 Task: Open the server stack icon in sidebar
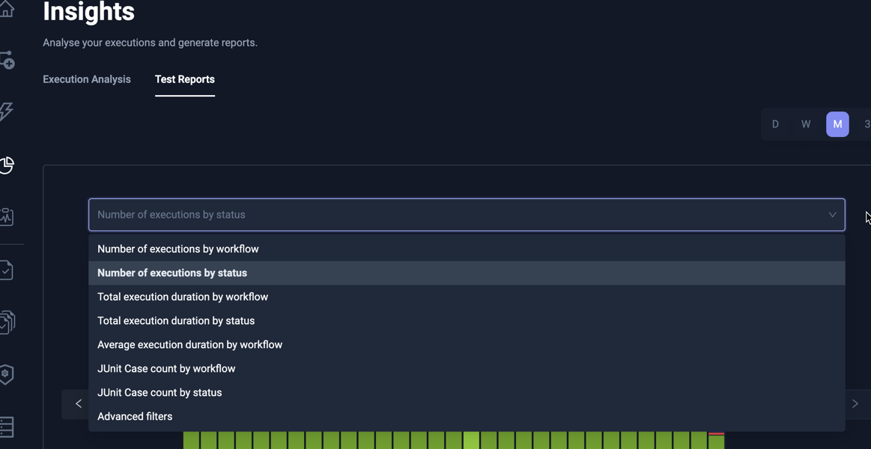pyautogui.click(x=6, y=427)
